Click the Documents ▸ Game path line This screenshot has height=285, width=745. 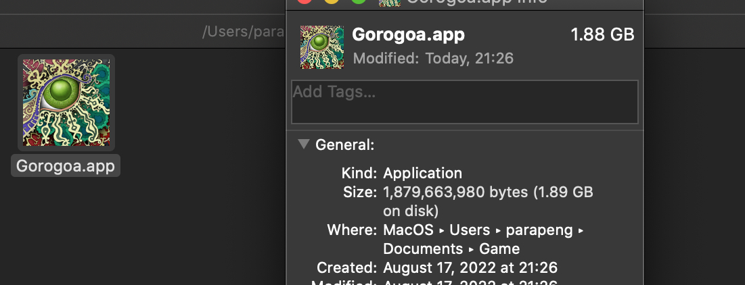point(451,249)
